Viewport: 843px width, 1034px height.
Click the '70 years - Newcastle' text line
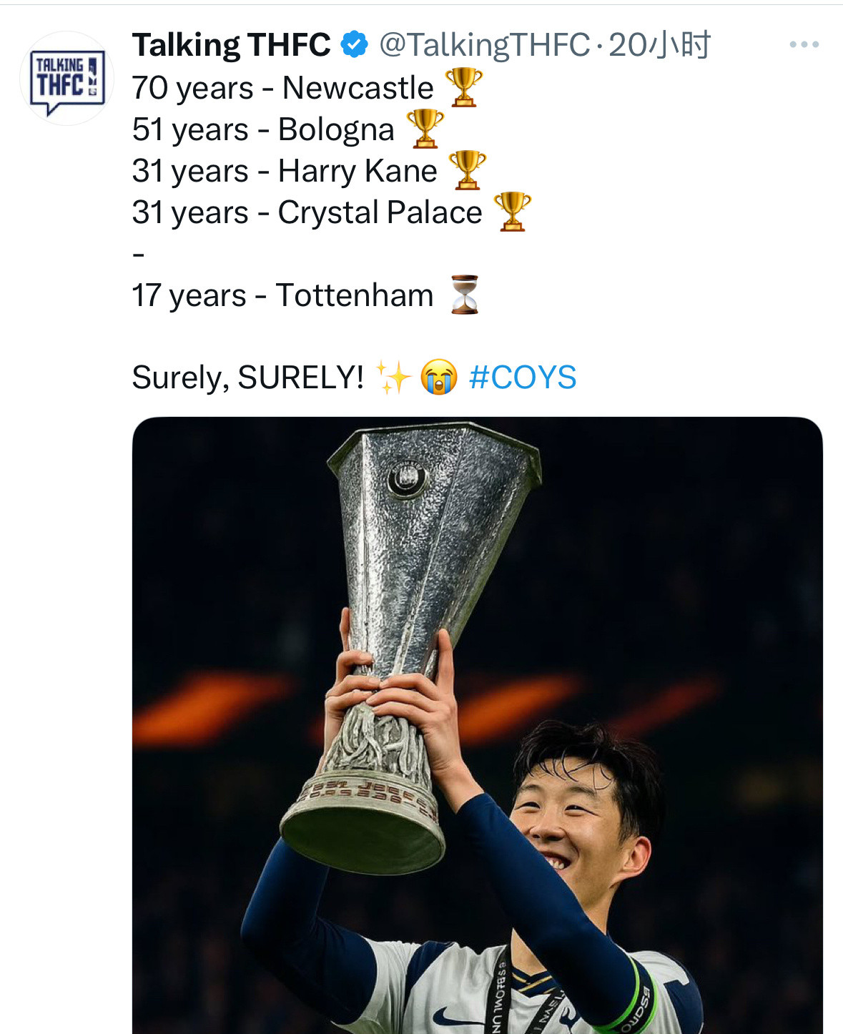tap(283, 88)
